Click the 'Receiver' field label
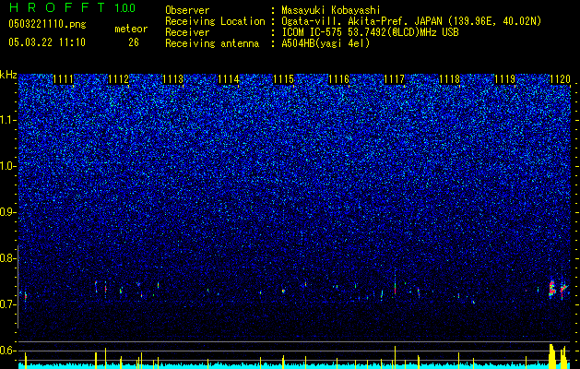 (187, 32)
